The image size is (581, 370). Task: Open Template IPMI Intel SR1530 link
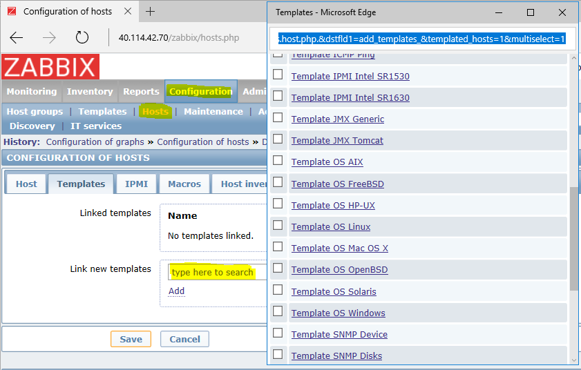click(350, 77)
